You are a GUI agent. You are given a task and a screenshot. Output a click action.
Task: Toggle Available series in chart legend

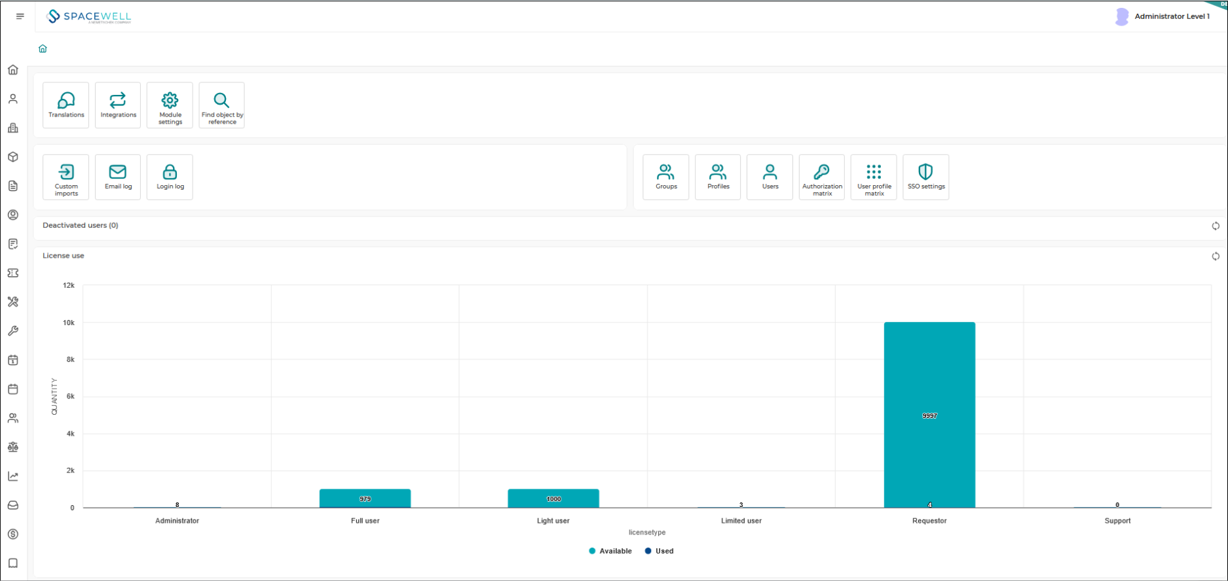pos(610,551)
